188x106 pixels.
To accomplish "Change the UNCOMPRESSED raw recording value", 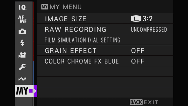I will [x=149, y=29].
